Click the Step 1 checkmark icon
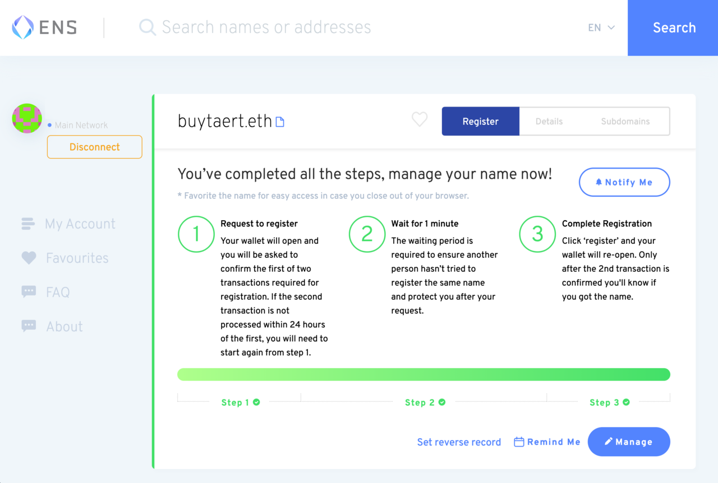The image size is (718, 483). pyautogui.click(x=256, y=402)
